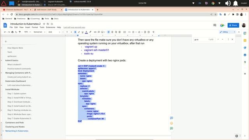This screenshot has height=140, width=249.
Task: Open Google Calendar side panel
Action: coord(245,33)
